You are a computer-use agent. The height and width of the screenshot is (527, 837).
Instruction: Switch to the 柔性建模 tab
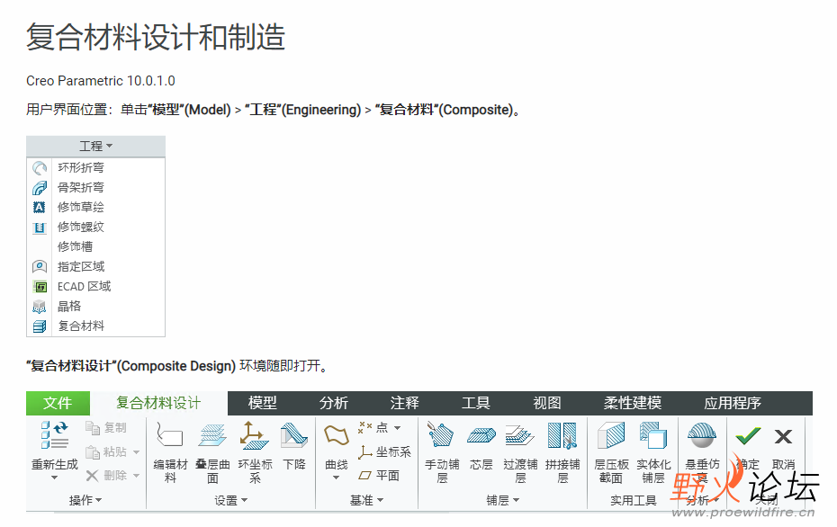(633, 403)
